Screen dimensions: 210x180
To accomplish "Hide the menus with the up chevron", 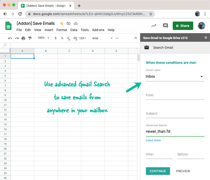I will [x=136, y=38].
